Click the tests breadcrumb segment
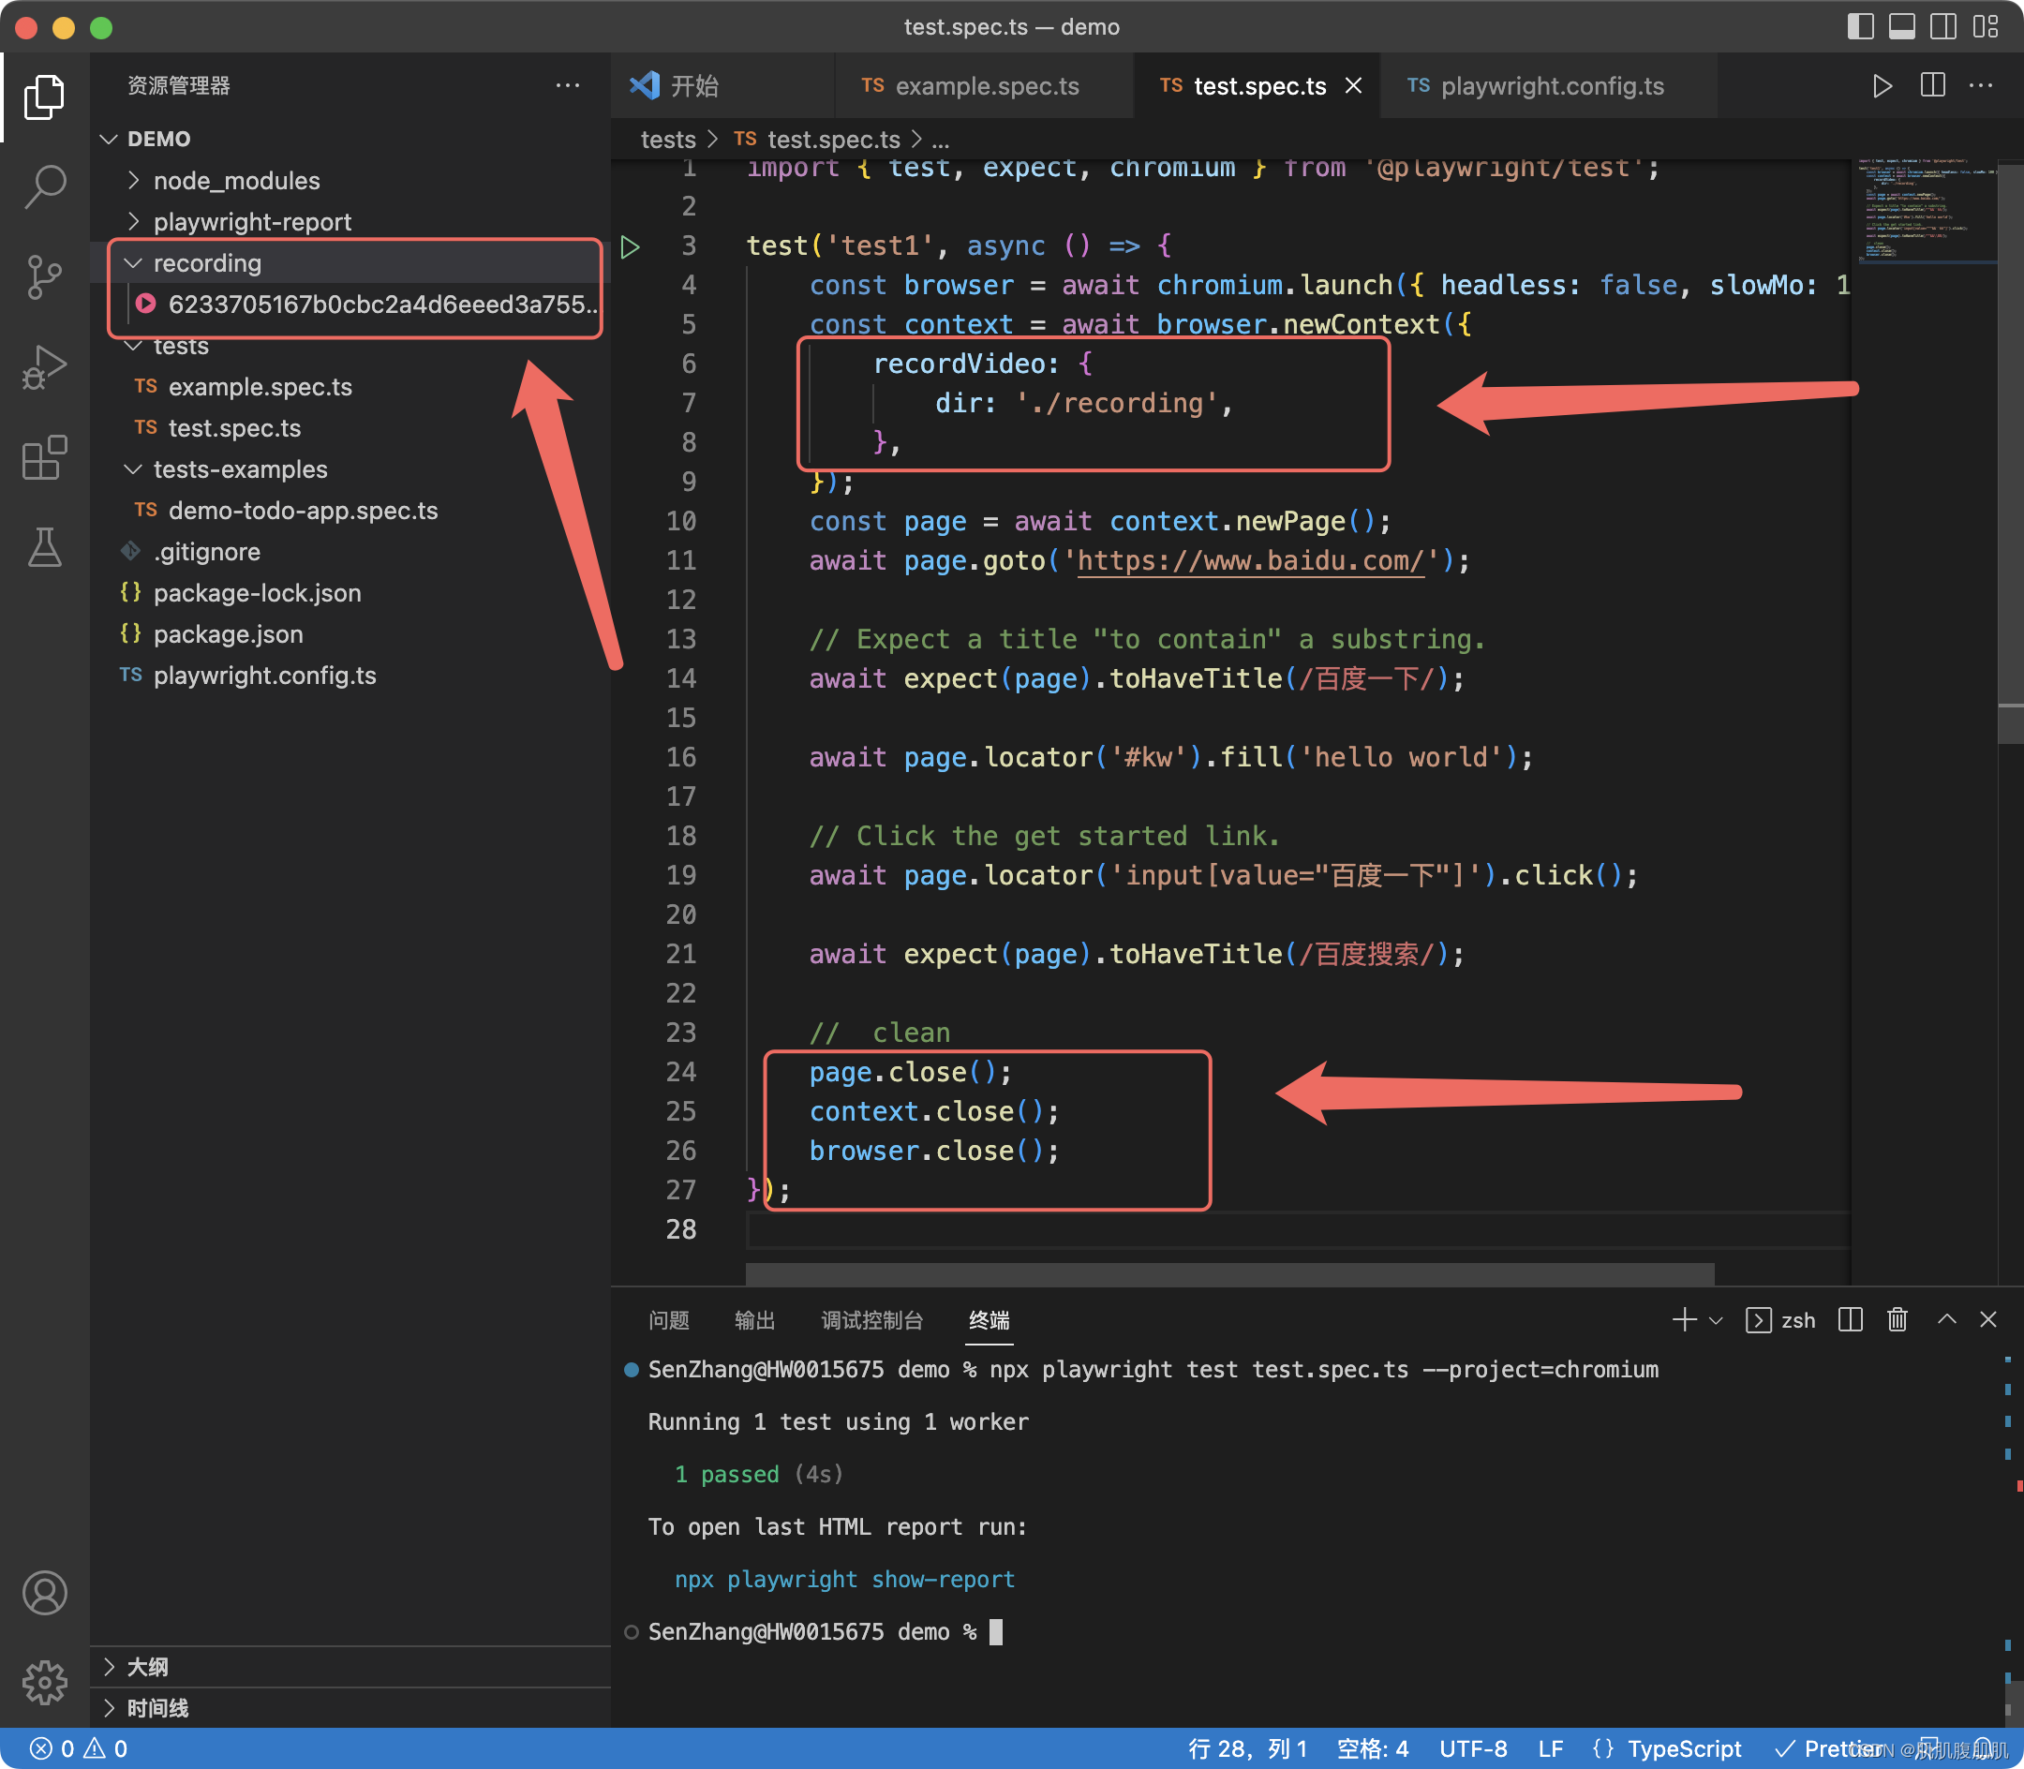The image size is (2024, 1769). pos(668,140)
